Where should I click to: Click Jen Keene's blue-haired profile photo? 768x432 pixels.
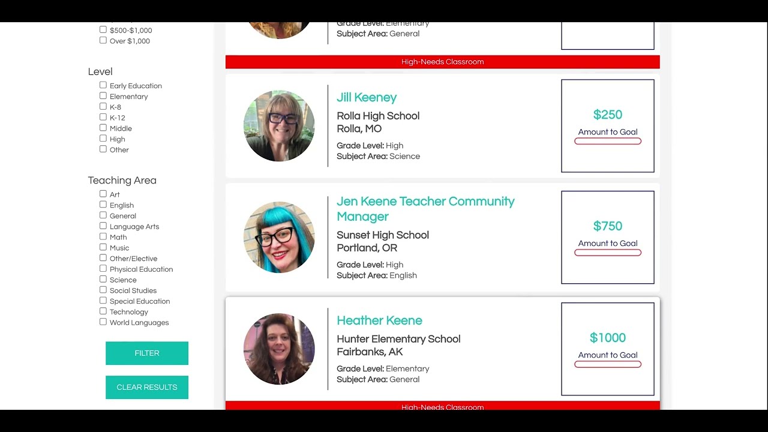pyautogui.click(x=279, y=238)
